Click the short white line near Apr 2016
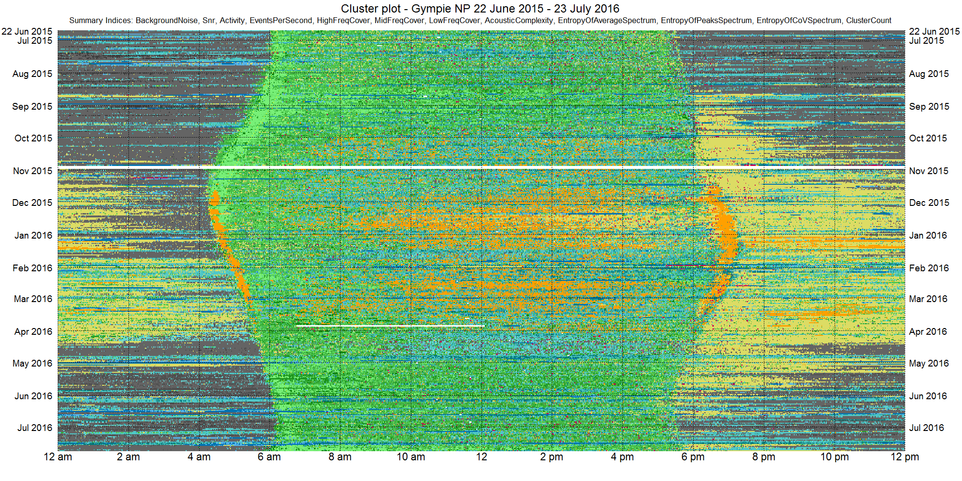 click(x=390, y=326)
